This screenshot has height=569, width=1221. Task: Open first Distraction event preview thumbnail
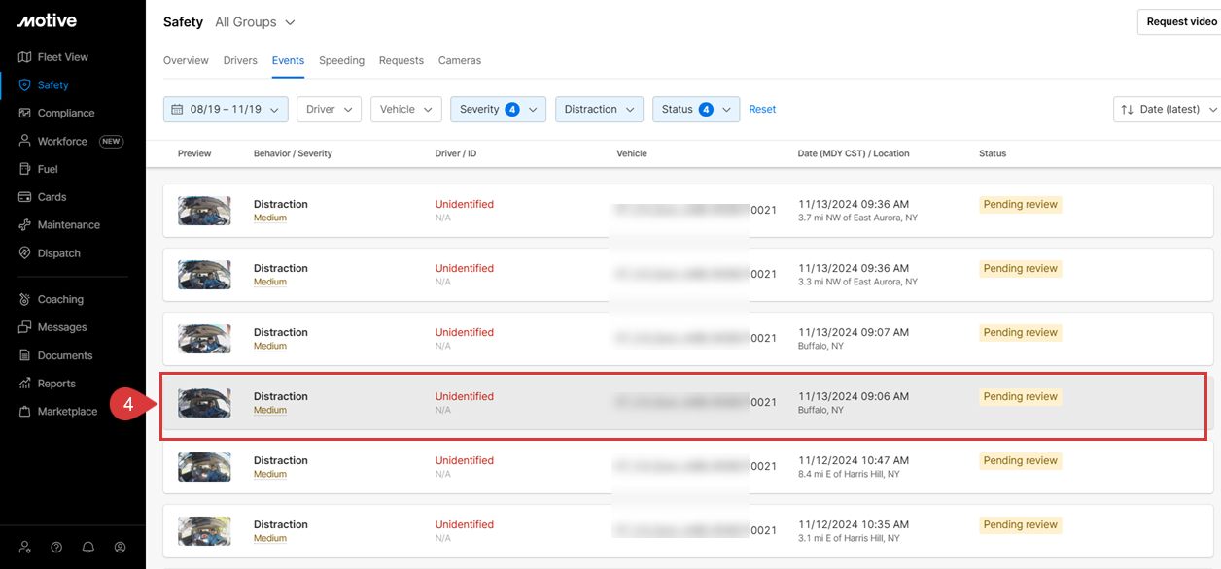[204, 211]
